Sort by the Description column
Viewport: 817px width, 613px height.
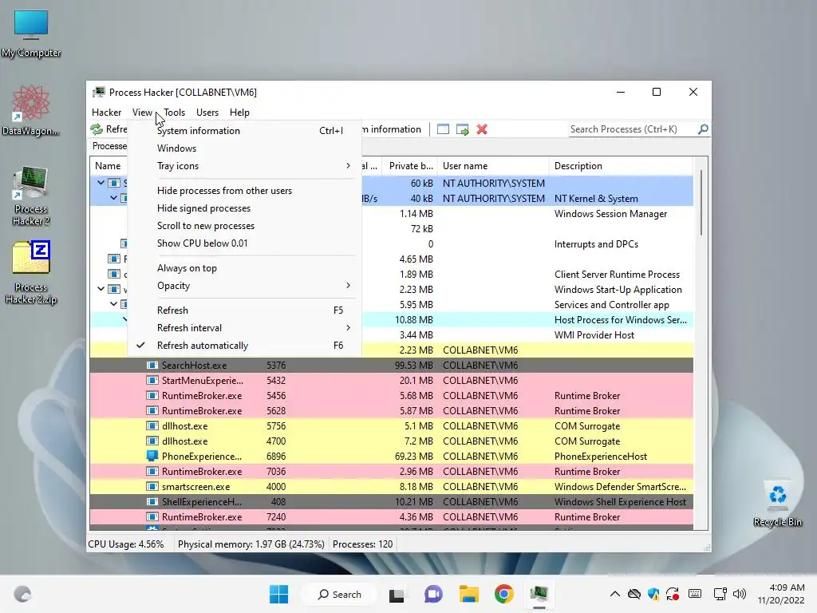coord(621,166)
